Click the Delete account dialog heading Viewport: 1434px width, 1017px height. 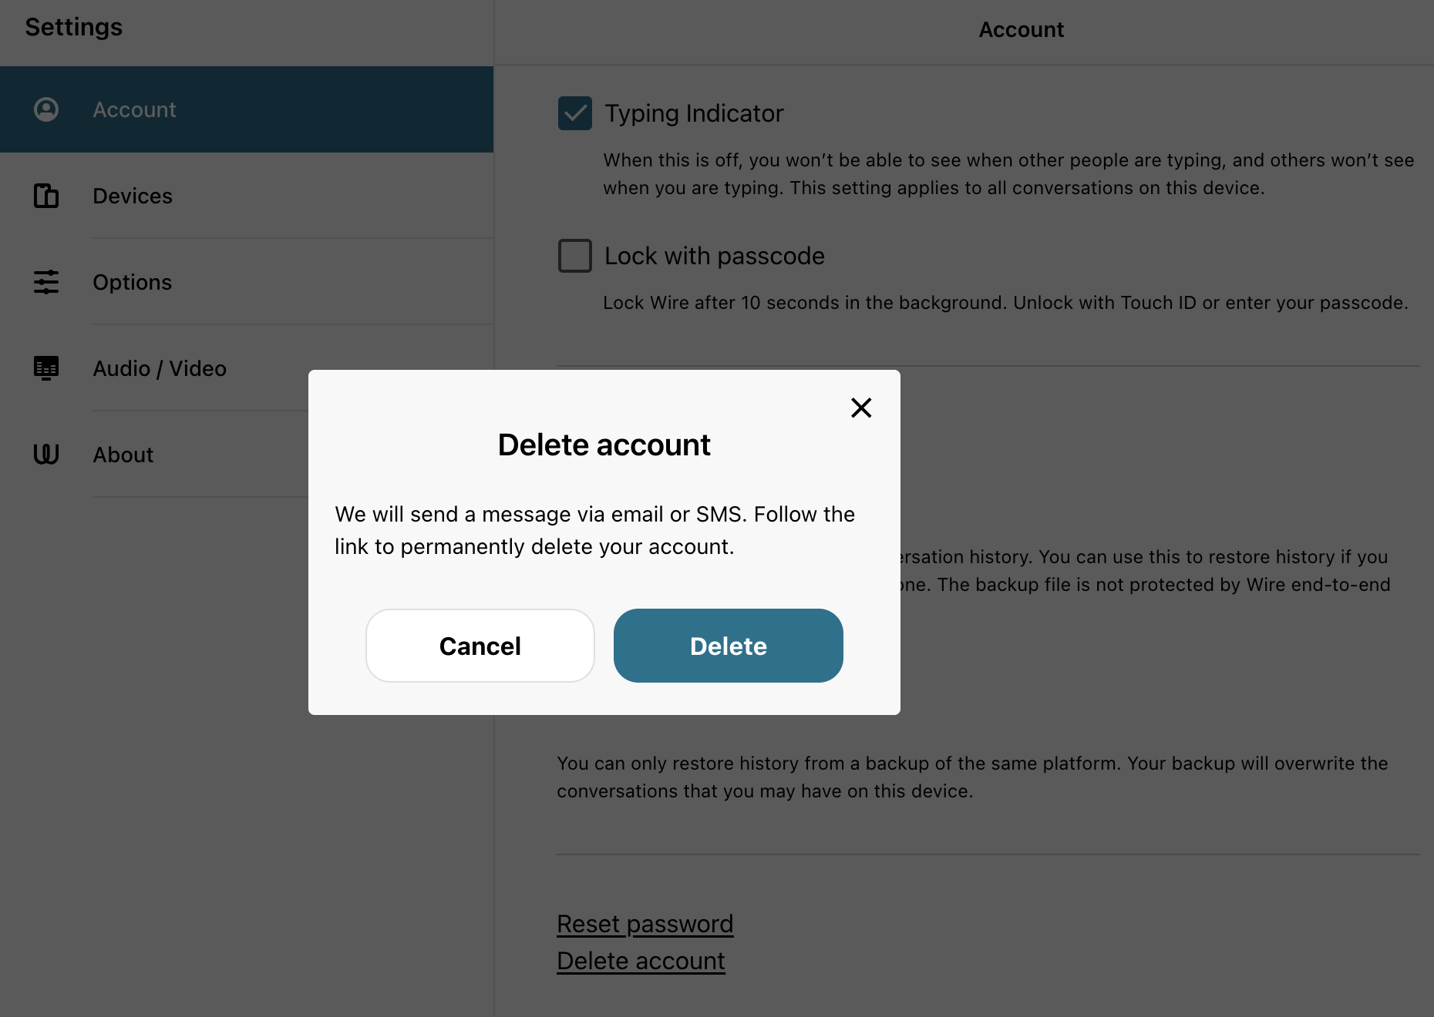click(604, 445)
